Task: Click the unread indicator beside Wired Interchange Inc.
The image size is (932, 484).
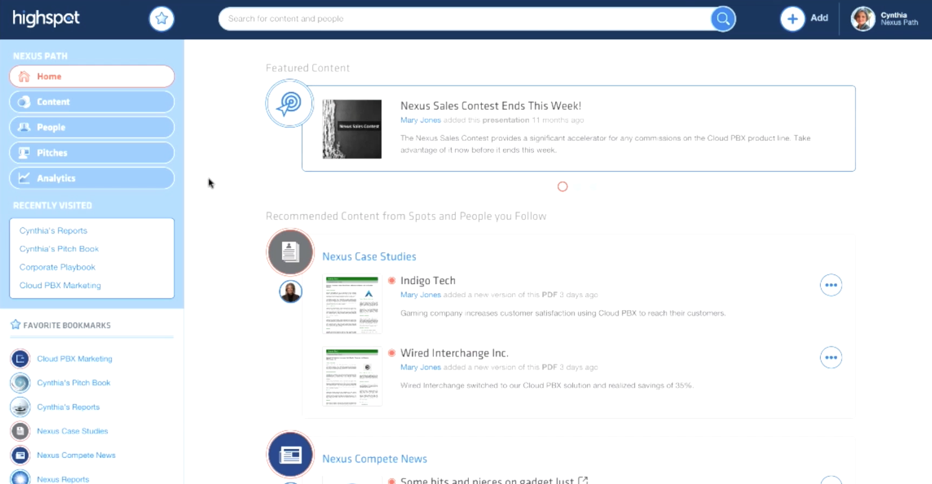Action: [x=392, y=352]
